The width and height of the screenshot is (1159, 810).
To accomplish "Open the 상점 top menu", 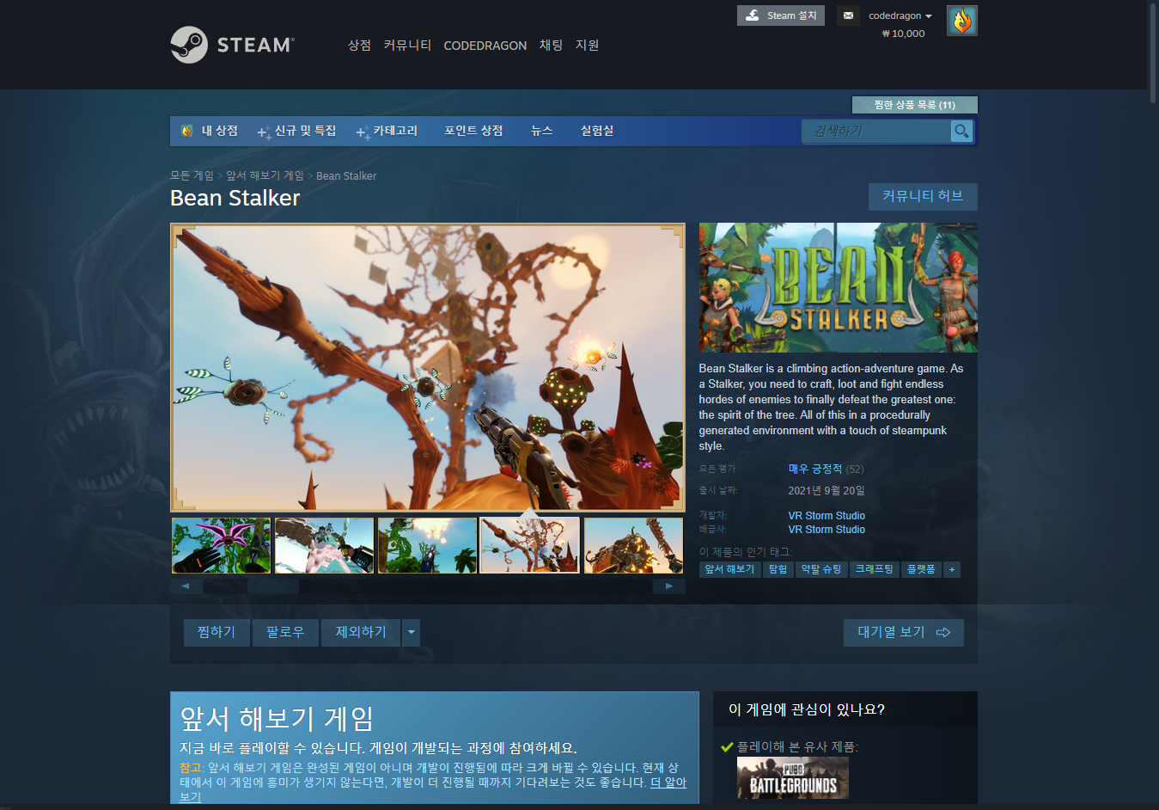I will click(359, 45).
